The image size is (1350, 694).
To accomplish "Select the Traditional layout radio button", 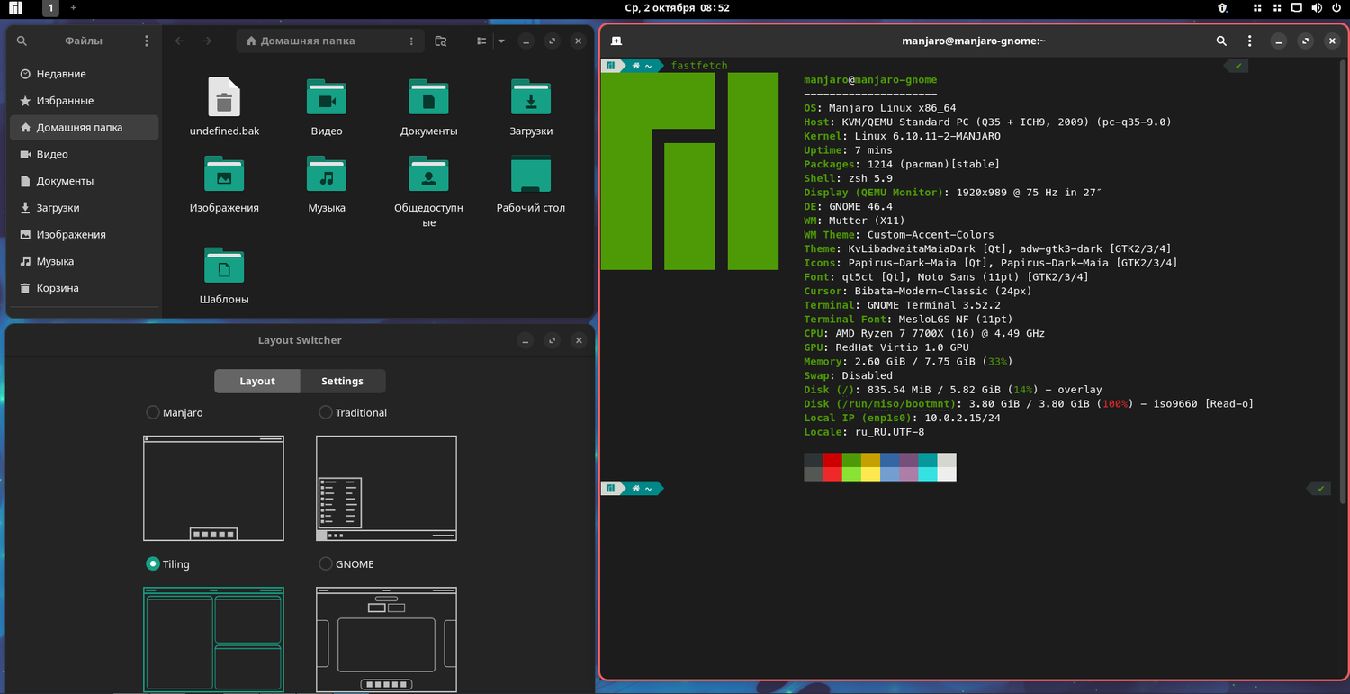I will pos(326,412).
